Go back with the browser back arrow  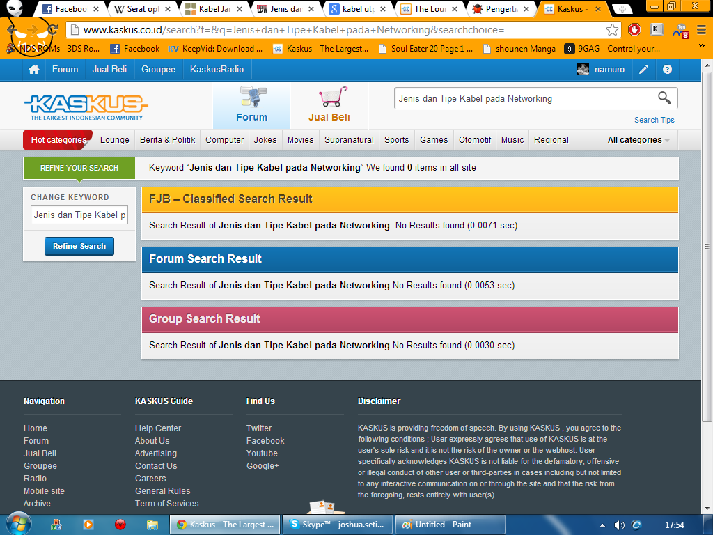pos(12,30)
